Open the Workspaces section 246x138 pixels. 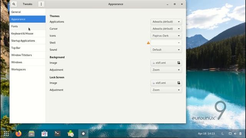click(28, 69)
